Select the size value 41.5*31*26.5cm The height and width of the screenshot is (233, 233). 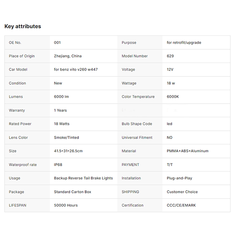(x=68, y=151)
